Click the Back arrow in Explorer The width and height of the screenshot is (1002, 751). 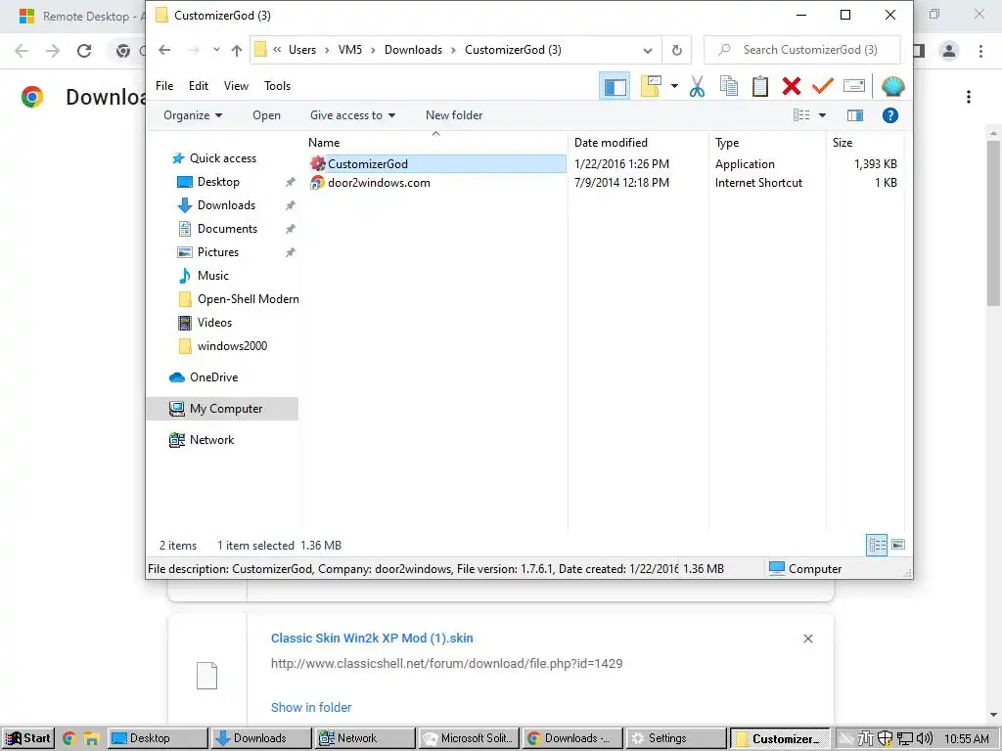pos(164,50)
